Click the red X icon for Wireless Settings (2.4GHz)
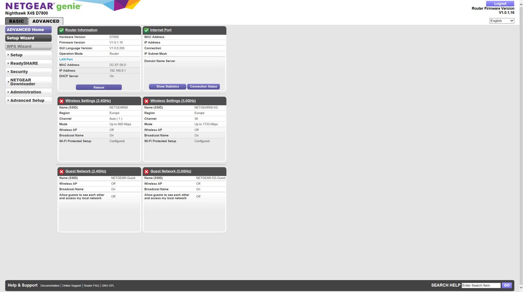The height and width of the screenshot is (292, 523). pos(61,101)
